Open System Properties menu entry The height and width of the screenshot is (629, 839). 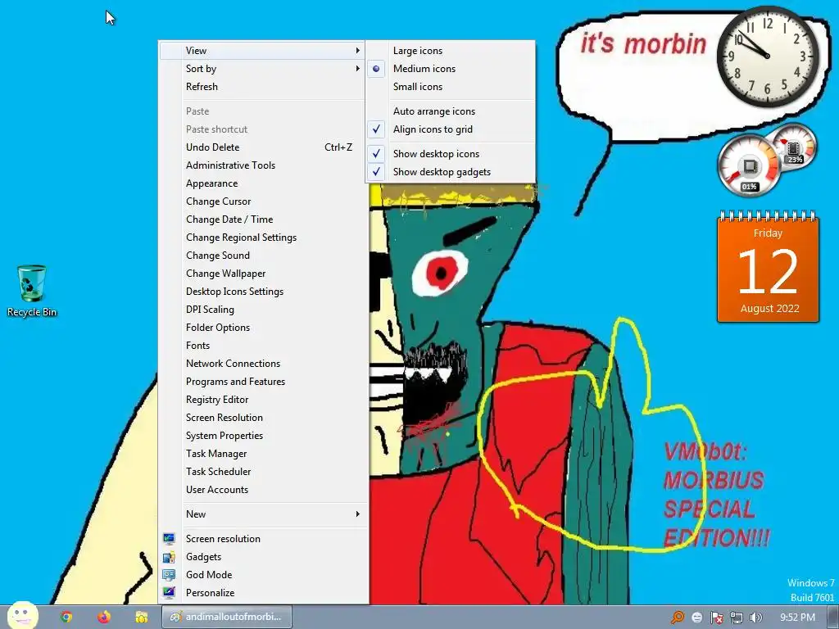tap(262, 436)
